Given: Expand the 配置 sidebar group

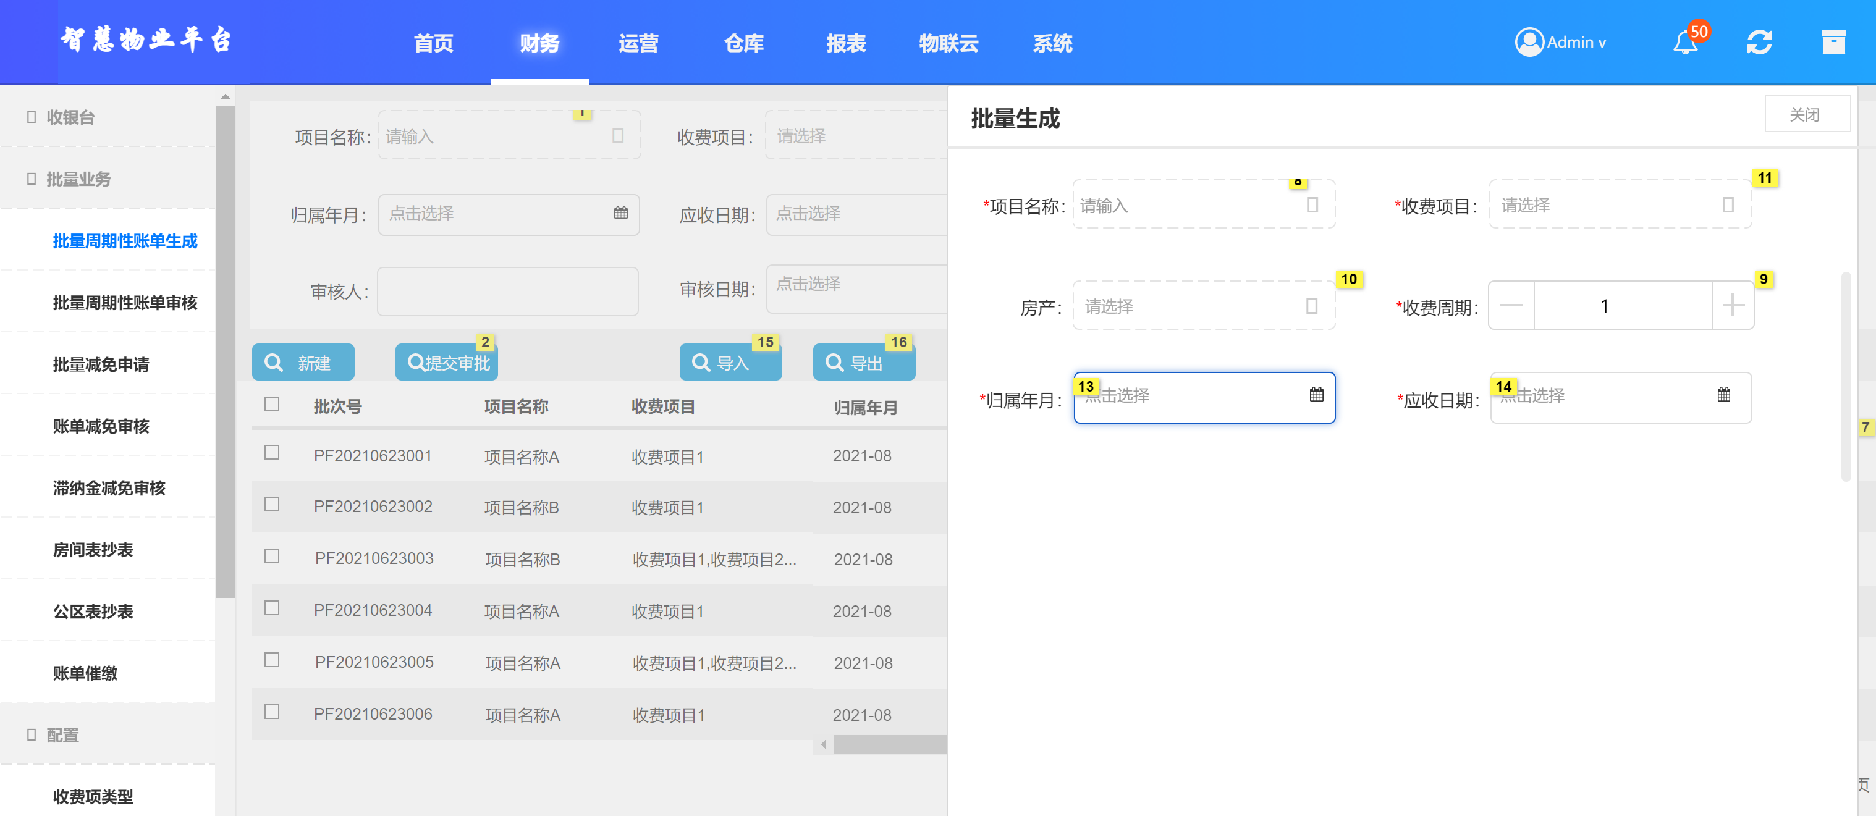Looking at the screenshot, I should (x=108, y=735).
